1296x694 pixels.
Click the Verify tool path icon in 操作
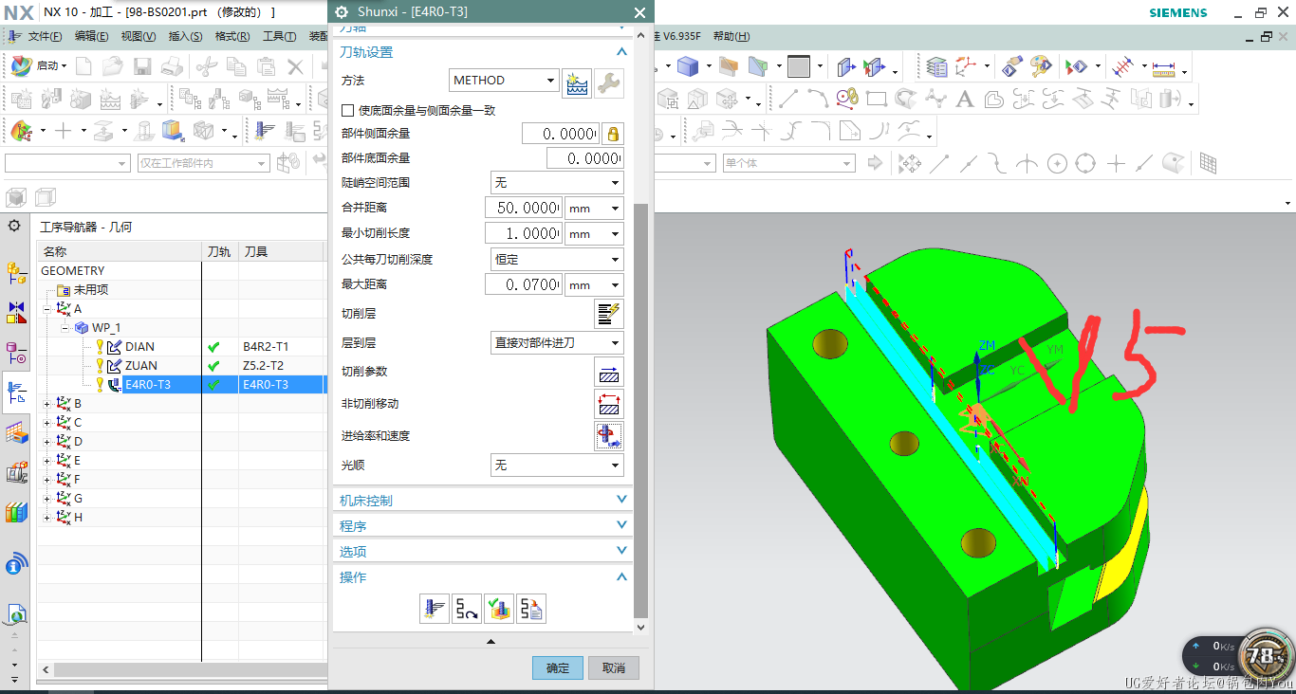point(499,609)
